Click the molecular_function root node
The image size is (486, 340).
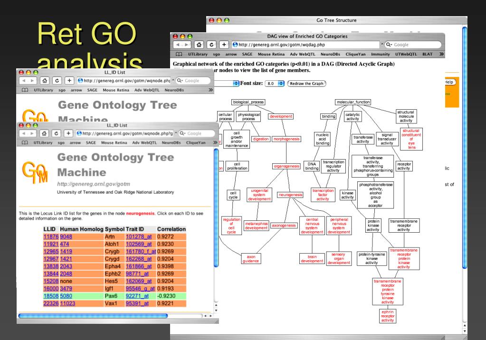point(353,102)
